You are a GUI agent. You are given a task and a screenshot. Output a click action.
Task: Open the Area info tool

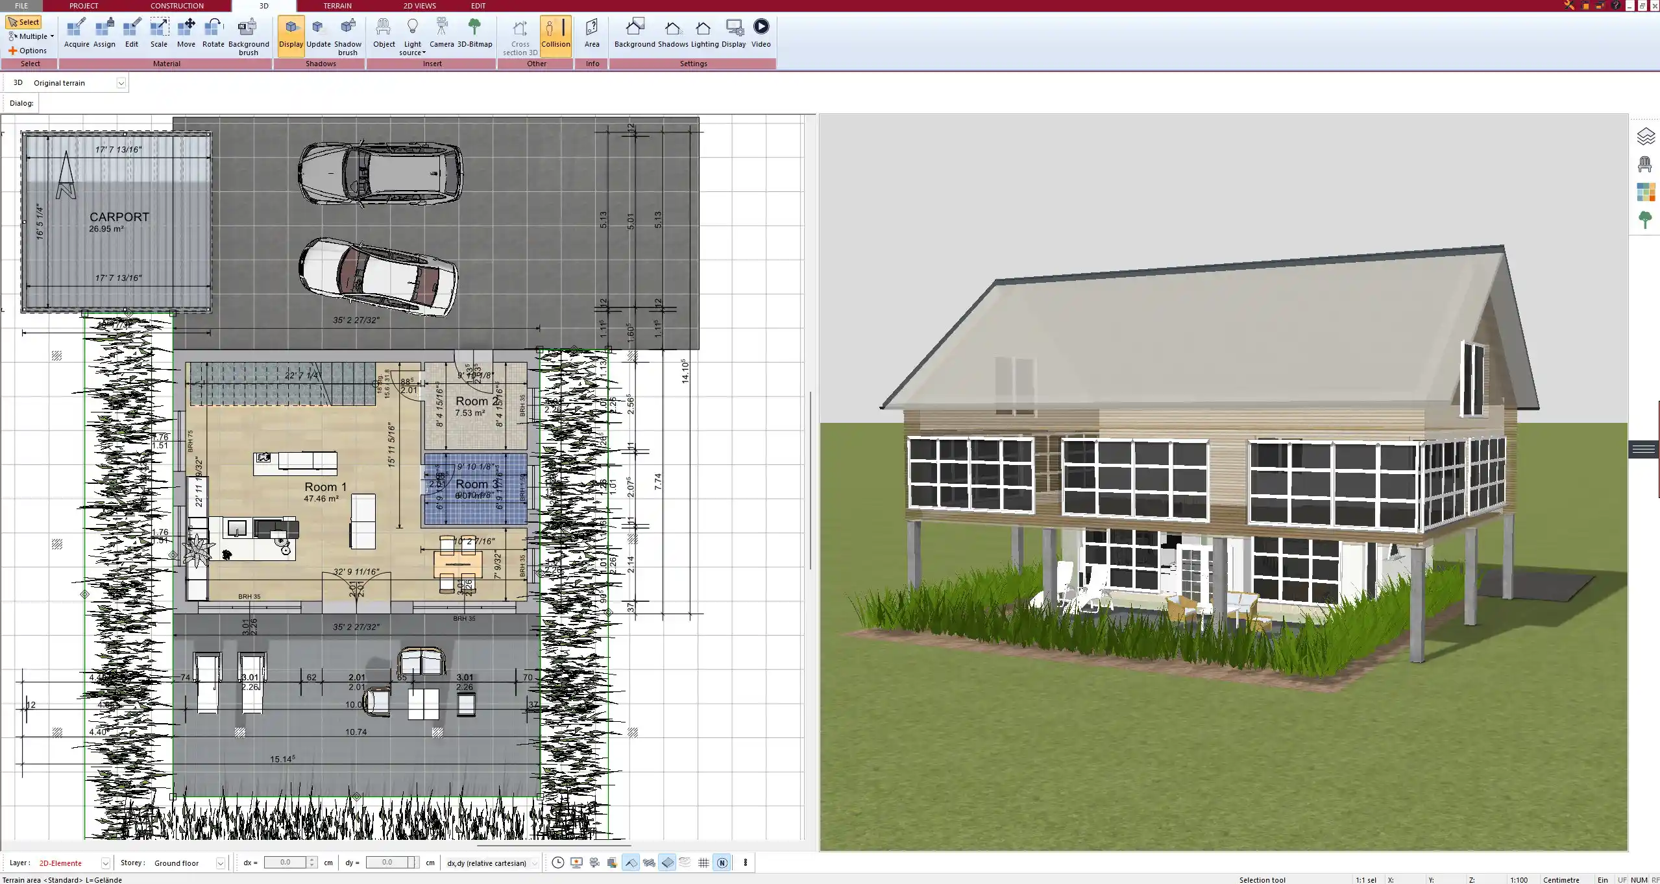click(x=592, y=33)
